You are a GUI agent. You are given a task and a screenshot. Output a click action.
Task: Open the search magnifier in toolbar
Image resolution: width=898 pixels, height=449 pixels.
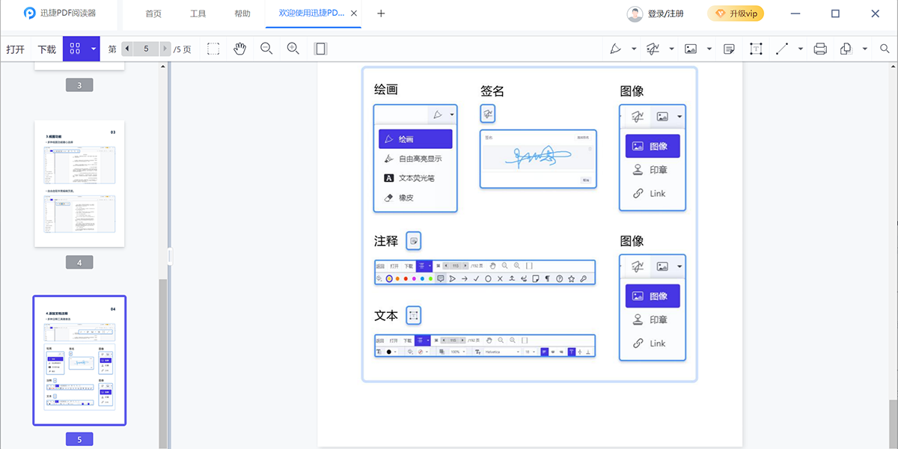885,49
